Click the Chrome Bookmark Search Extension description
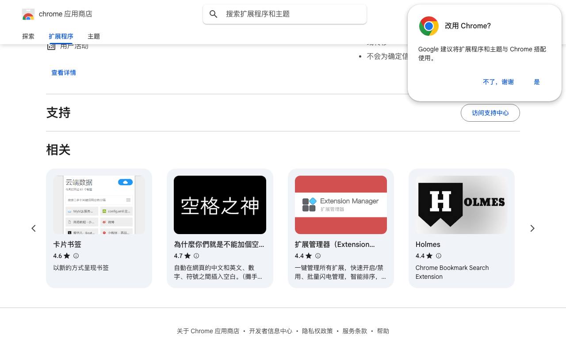This screenshot has width=566, height=354. (452, 272)
